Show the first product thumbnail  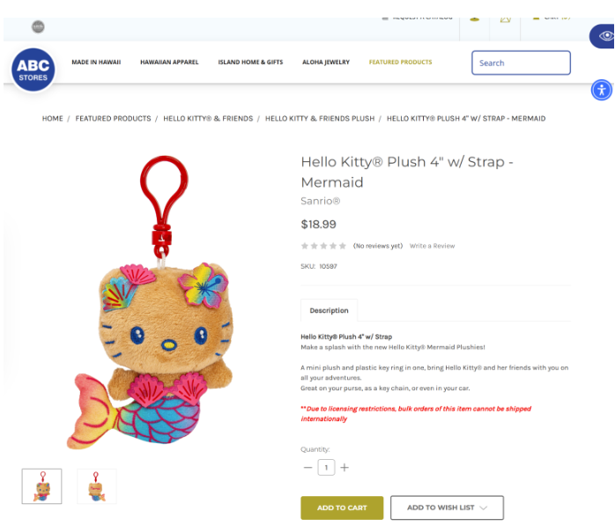[x=42, y=486]
